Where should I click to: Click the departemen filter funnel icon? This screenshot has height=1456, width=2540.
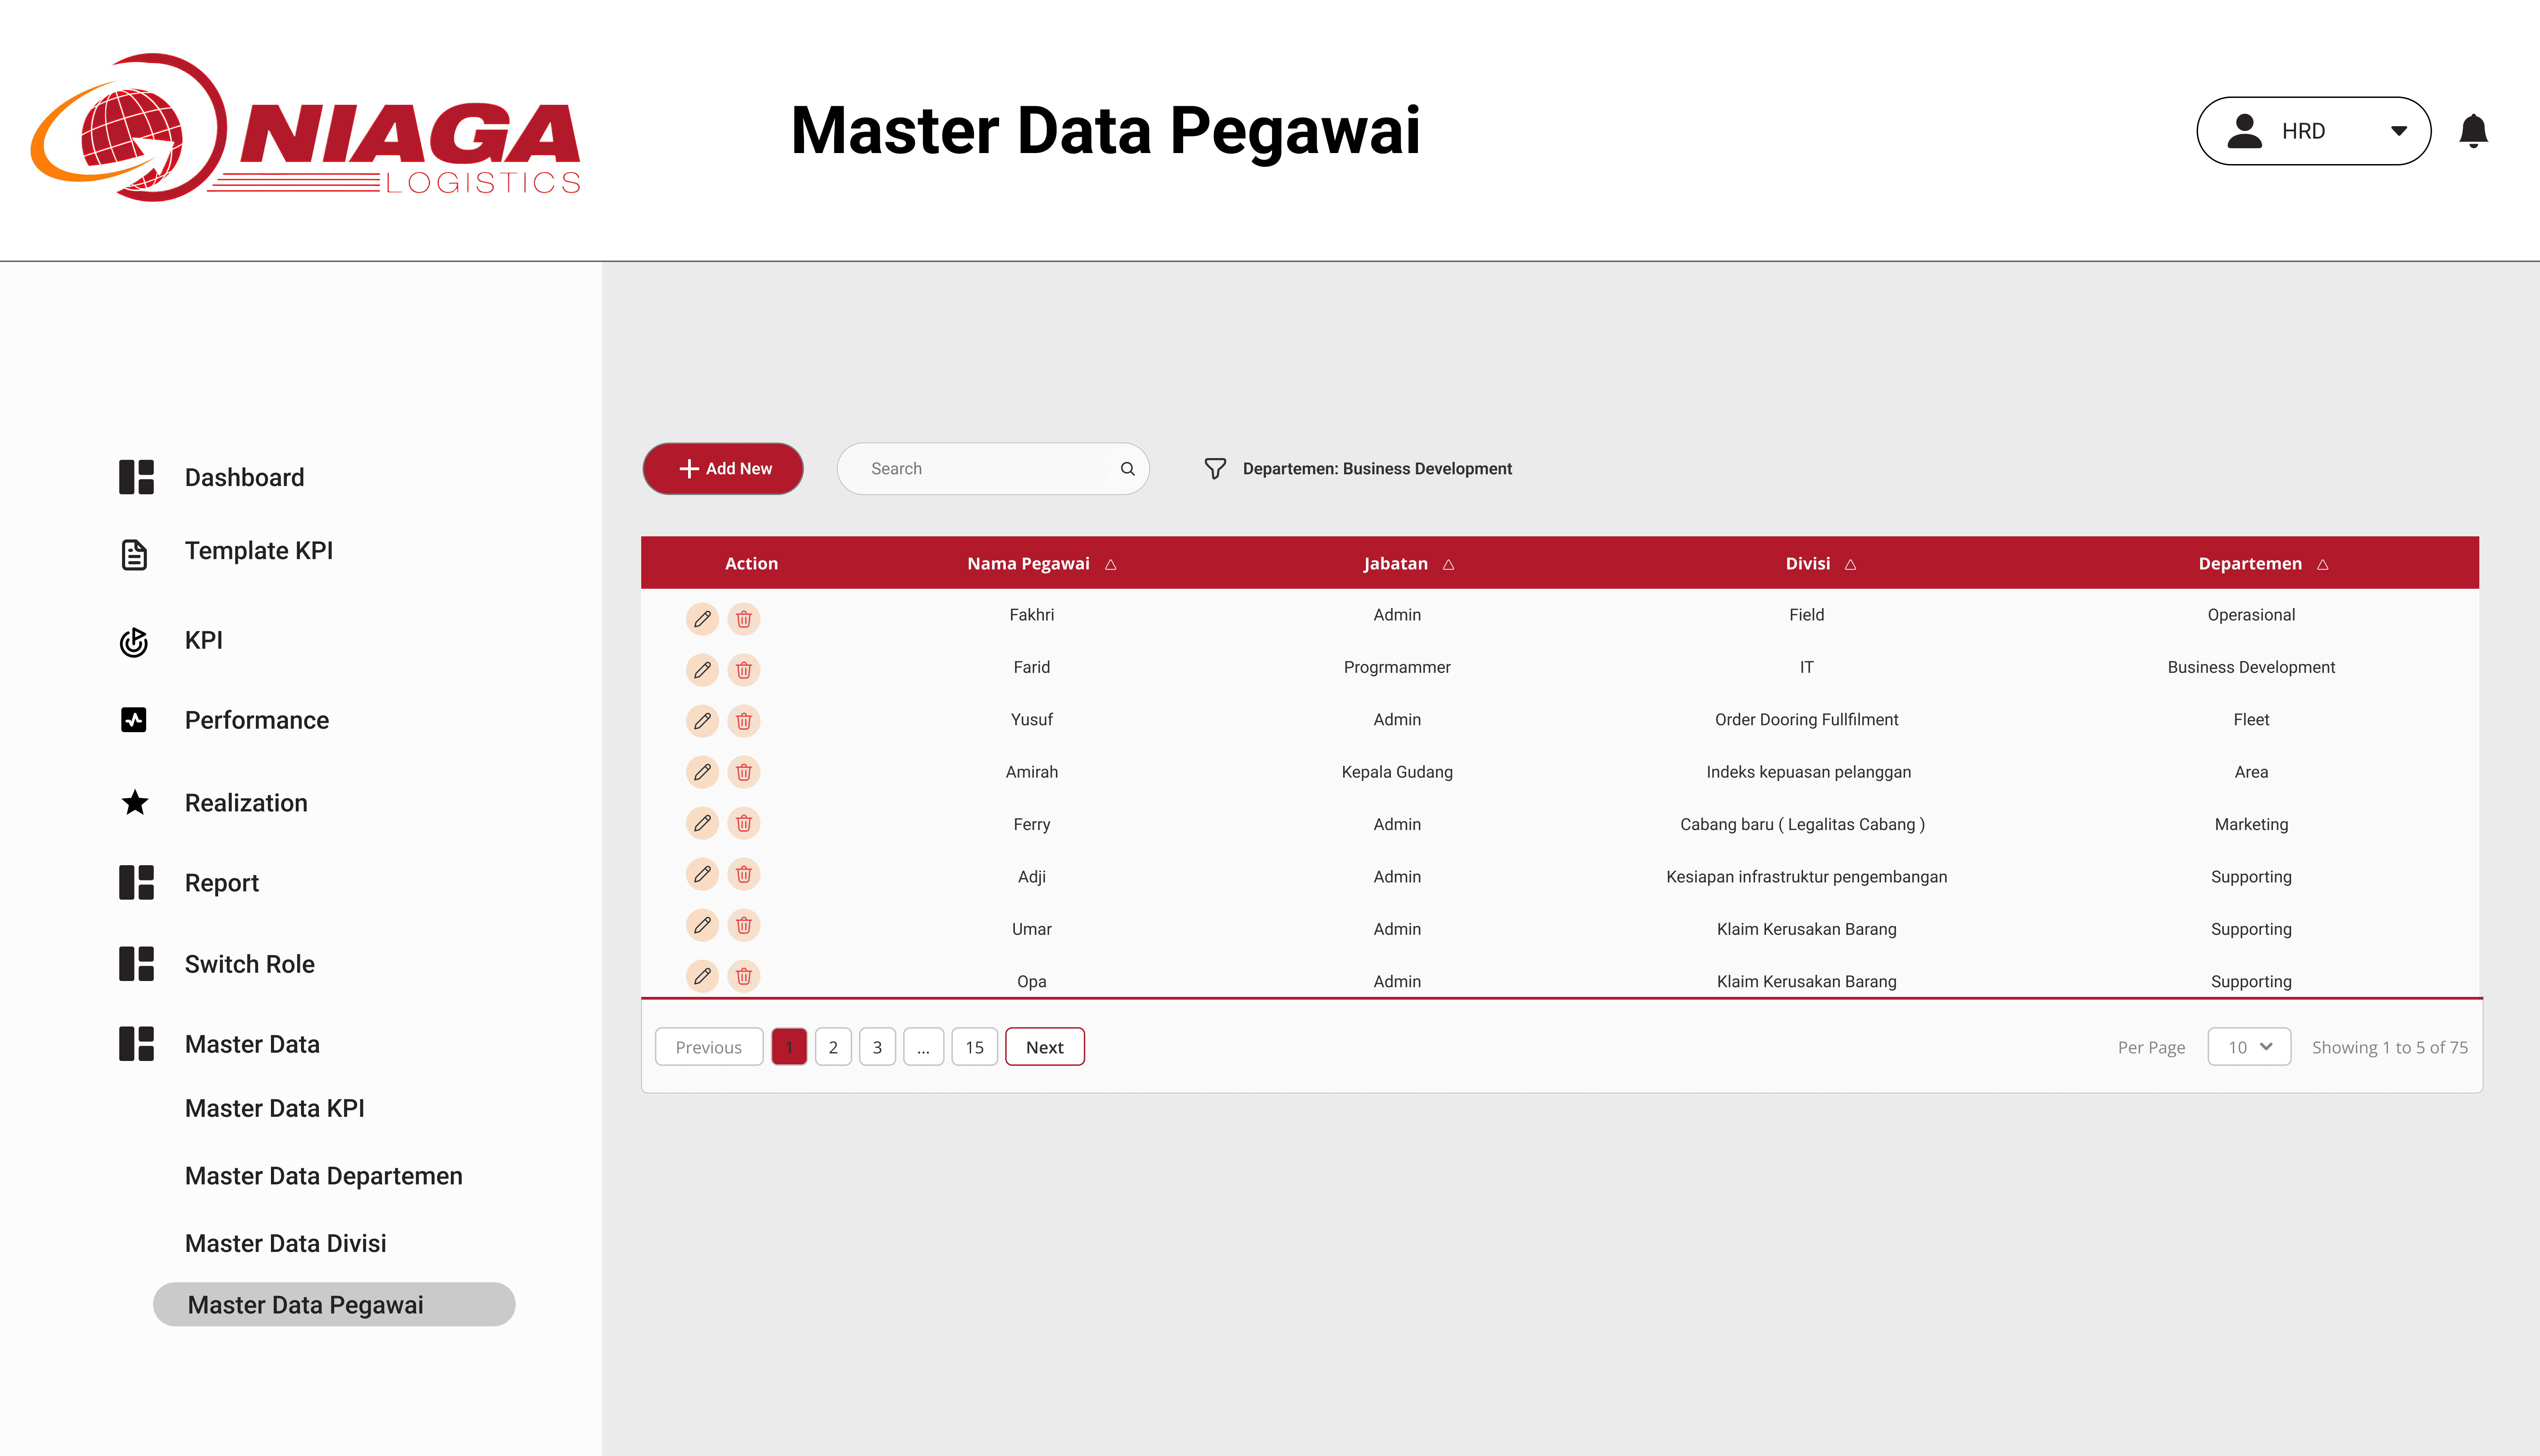pos(1214,469)
